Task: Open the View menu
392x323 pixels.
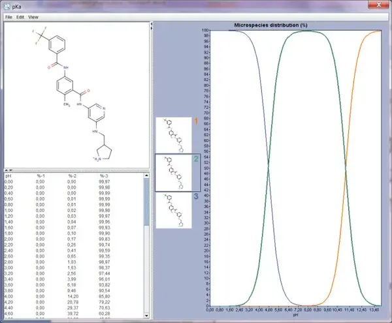Action: pyautogui.click(x=33, y=17)
